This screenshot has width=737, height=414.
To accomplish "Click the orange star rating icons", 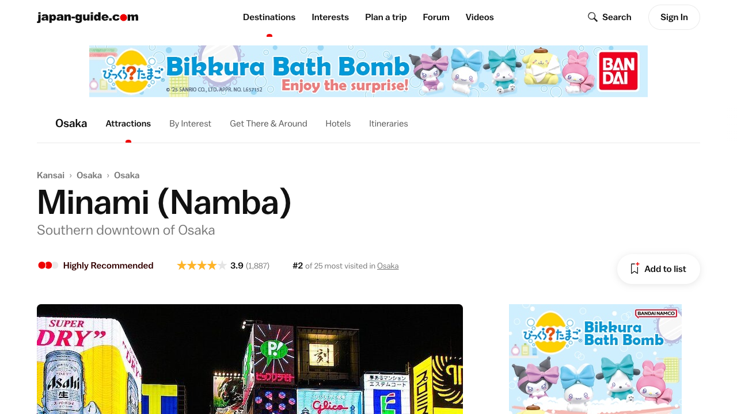I will [x=202, y=266].
